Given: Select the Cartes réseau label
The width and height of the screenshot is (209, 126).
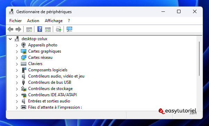Looking at the screenshot, I should click(x=40, y=57).
